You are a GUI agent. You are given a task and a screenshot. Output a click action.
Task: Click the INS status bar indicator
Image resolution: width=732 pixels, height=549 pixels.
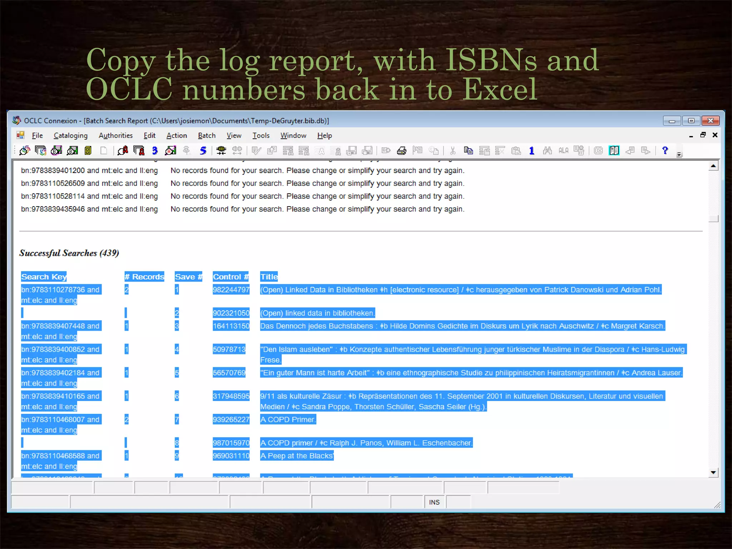pos(434,502)
